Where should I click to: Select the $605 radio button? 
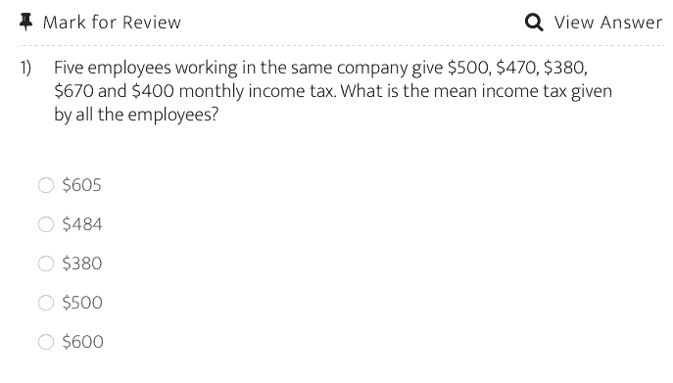46,185
